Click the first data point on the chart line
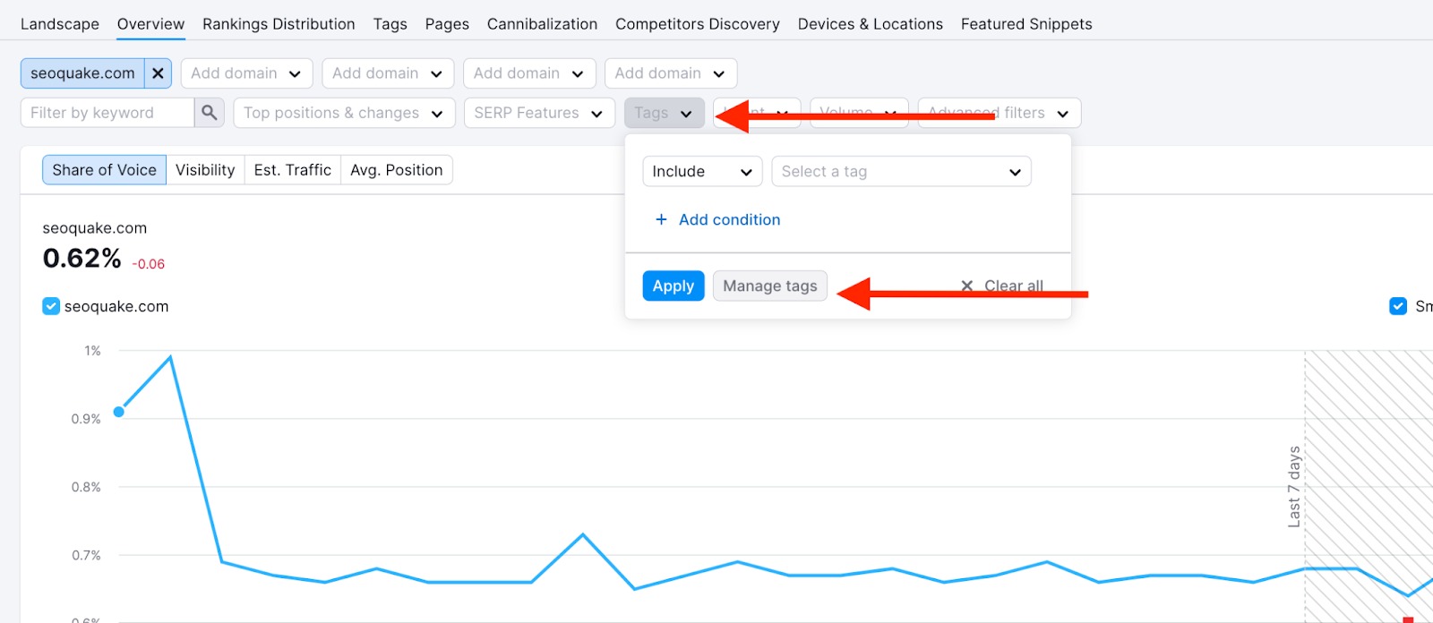The width and height of the screenshot is (1433, 623). [119, 412]
